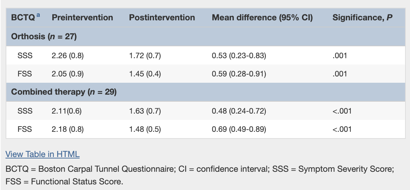Image resolution: width=410 pixels, height=190 pixels.
Task: Click the 1.72 (0.7) postintervention cell
Action: [145, 55]
